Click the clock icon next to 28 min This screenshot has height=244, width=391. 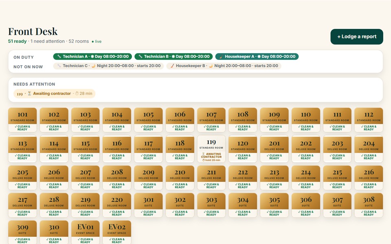(x=77, y=94)
